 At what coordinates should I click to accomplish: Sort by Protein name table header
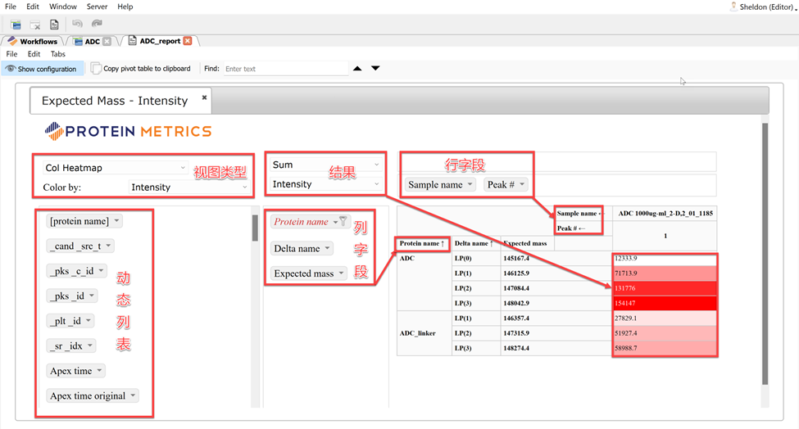(422, 243)
